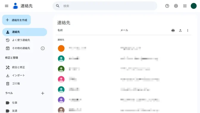Viewport: 200px width, 113px height.
Task: Click the export upload icon
Action: [180, 30]
